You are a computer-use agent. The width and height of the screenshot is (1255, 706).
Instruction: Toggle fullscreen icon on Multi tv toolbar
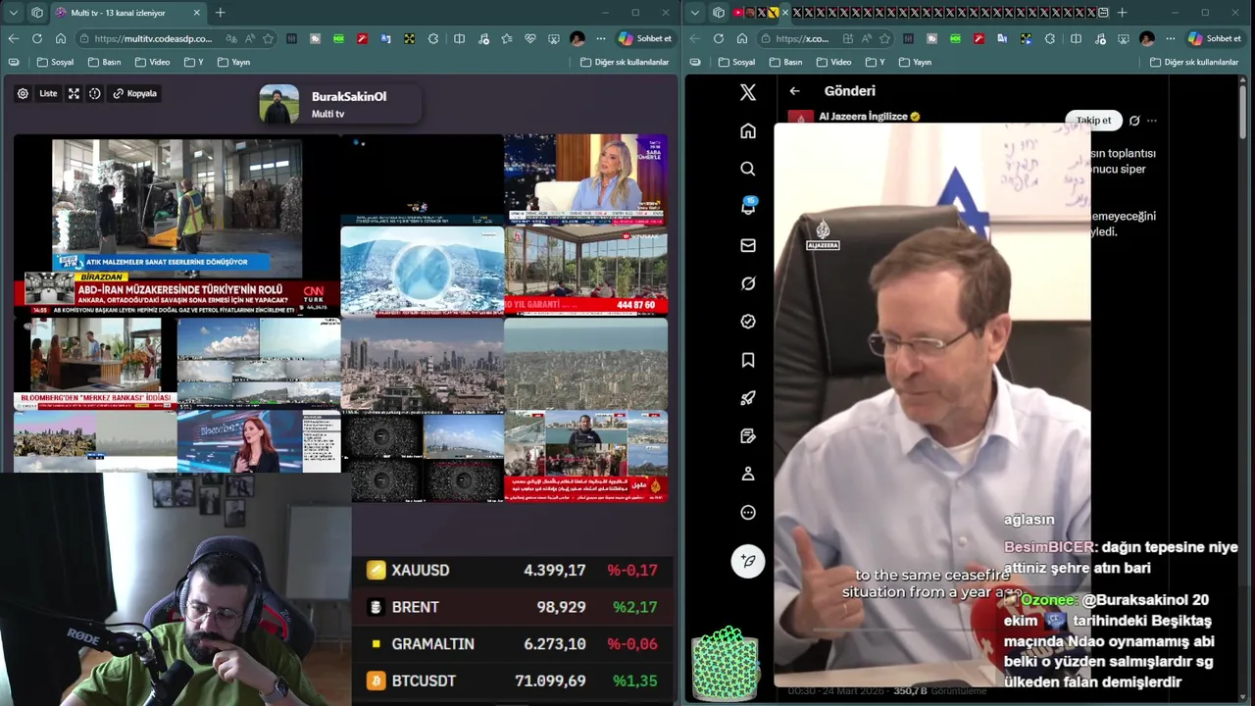(74, 93)
